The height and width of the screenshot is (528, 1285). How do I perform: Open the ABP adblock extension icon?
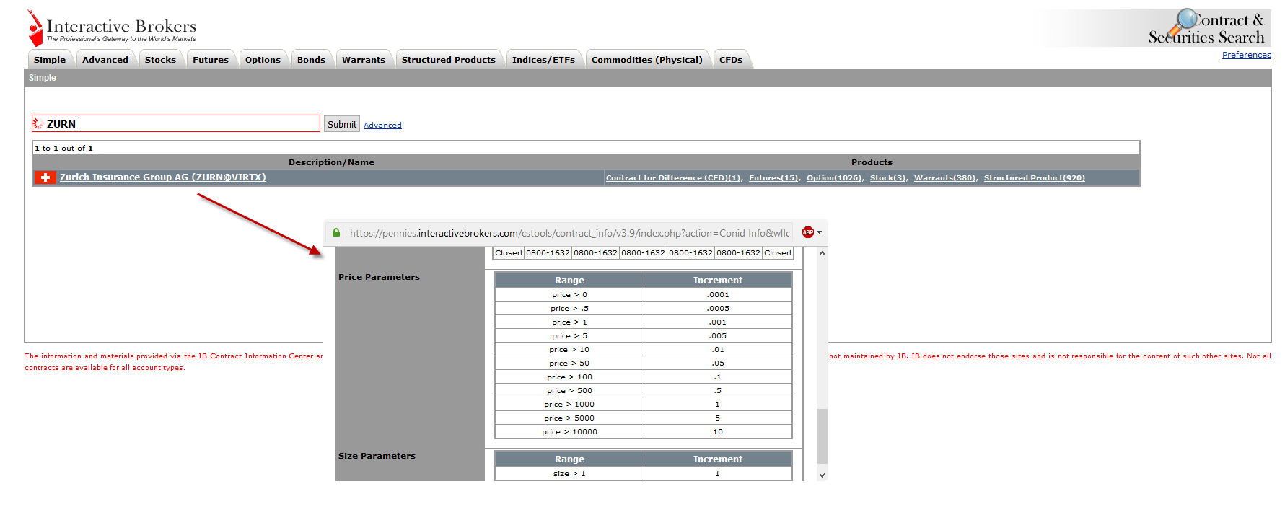(x=808, y=232)
